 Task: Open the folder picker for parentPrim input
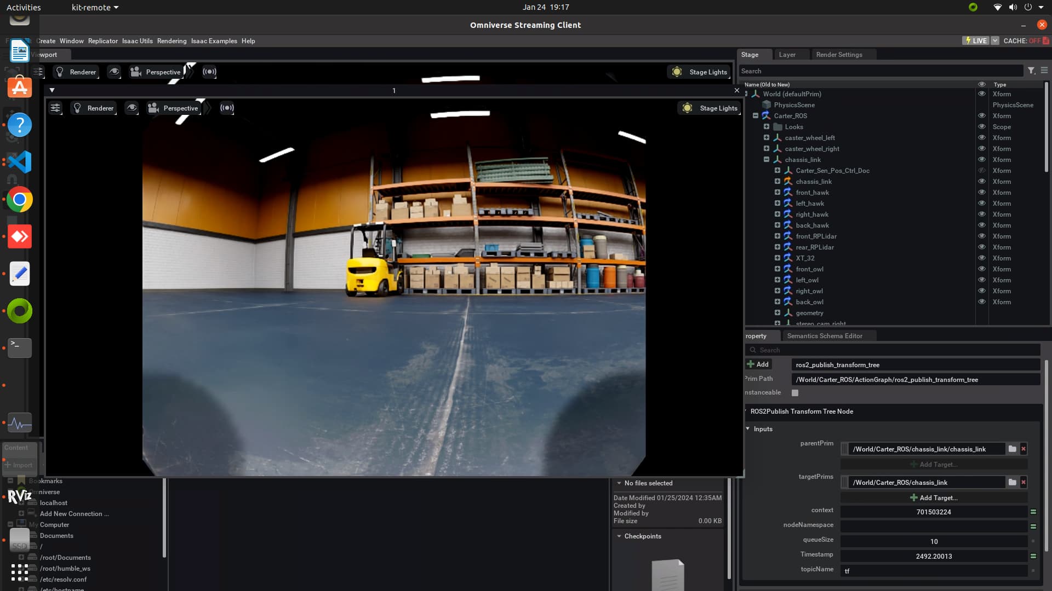pyautogui.click(x=1012, y=449)
